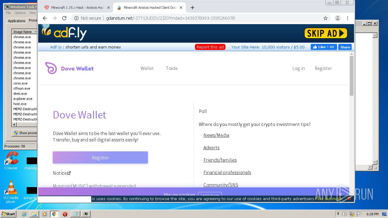
Task: Click the Chrome forward arrow
Action: [x=55, y=18]
